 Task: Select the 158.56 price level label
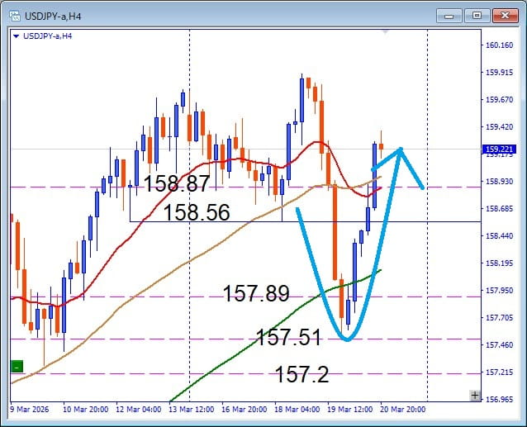click(197, 212)
